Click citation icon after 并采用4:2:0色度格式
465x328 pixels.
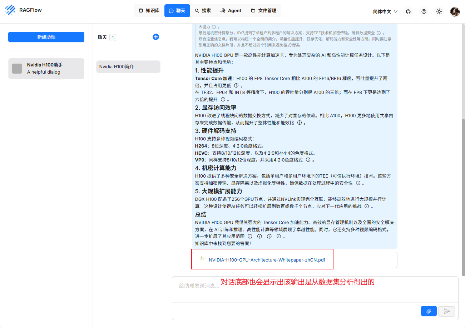(308, 160)
